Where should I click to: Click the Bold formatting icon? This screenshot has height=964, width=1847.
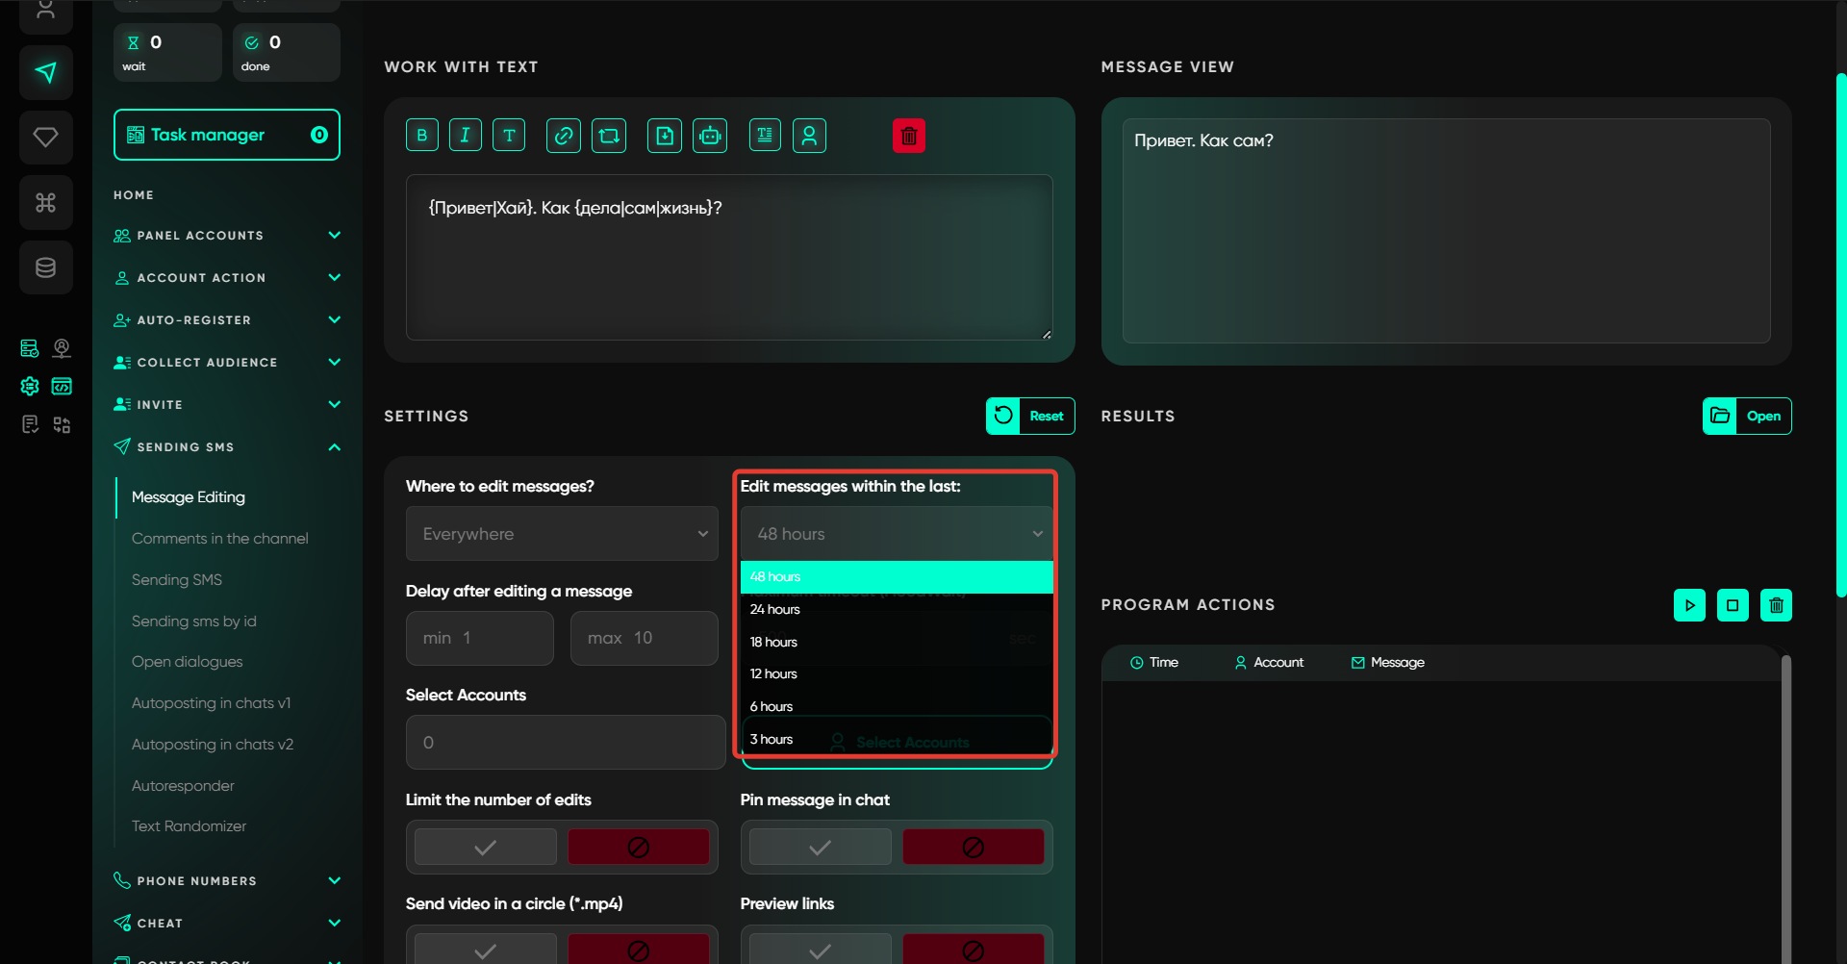(x=421, y=136)
